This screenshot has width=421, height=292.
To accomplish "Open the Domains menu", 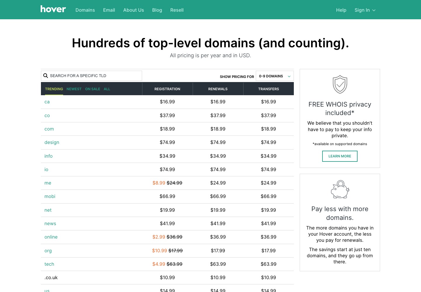I will pyautogui.click(x=85, y=10).
